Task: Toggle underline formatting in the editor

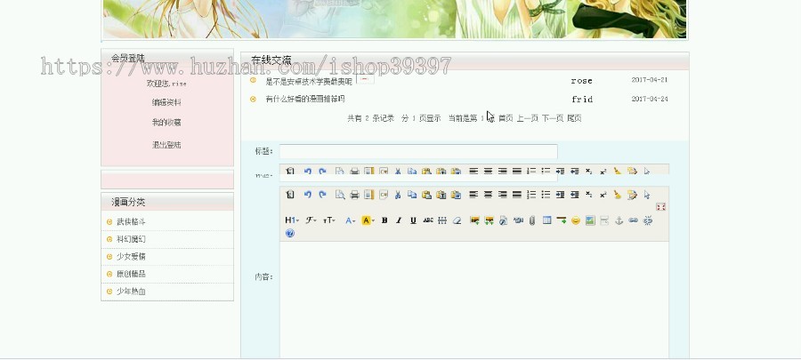Action: click(413, 220)
